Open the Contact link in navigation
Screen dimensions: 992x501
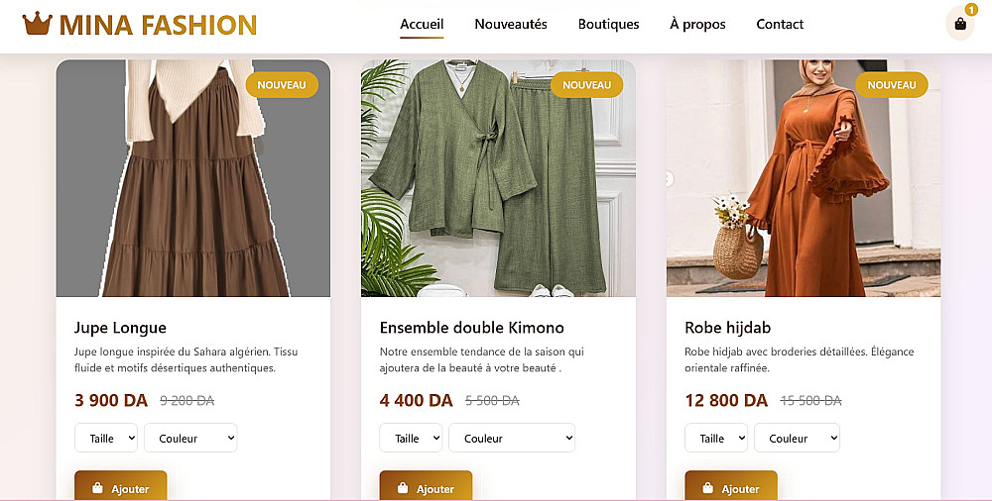pyautogui.click(x=780, y=24)
